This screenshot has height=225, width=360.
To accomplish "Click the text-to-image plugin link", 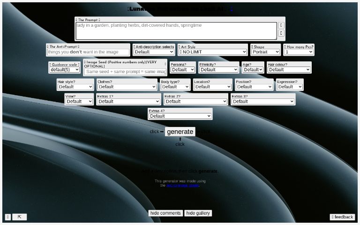I will [x=182, y=186].
